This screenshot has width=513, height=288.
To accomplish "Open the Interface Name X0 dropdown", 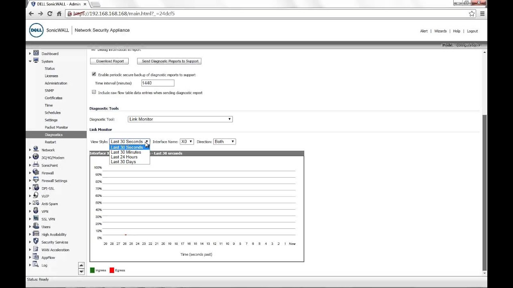I will click(187, 142).
